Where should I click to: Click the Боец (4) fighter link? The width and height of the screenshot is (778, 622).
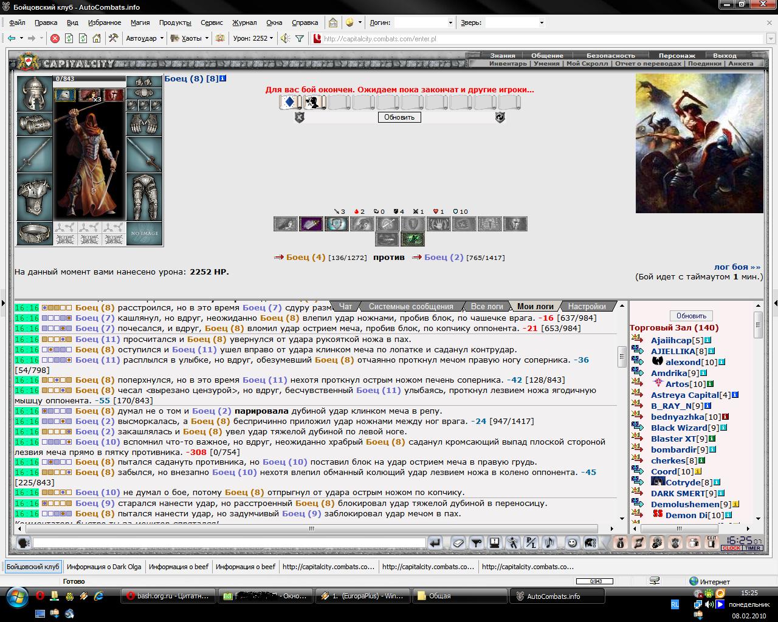click(x=306, y=257)
